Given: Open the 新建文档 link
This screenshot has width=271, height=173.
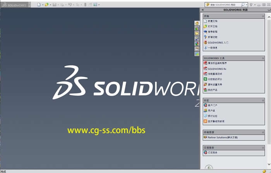Looking at the screenshot, I should pos(213,21).
